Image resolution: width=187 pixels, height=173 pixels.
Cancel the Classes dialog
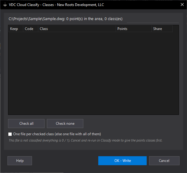tap(164, 161)
